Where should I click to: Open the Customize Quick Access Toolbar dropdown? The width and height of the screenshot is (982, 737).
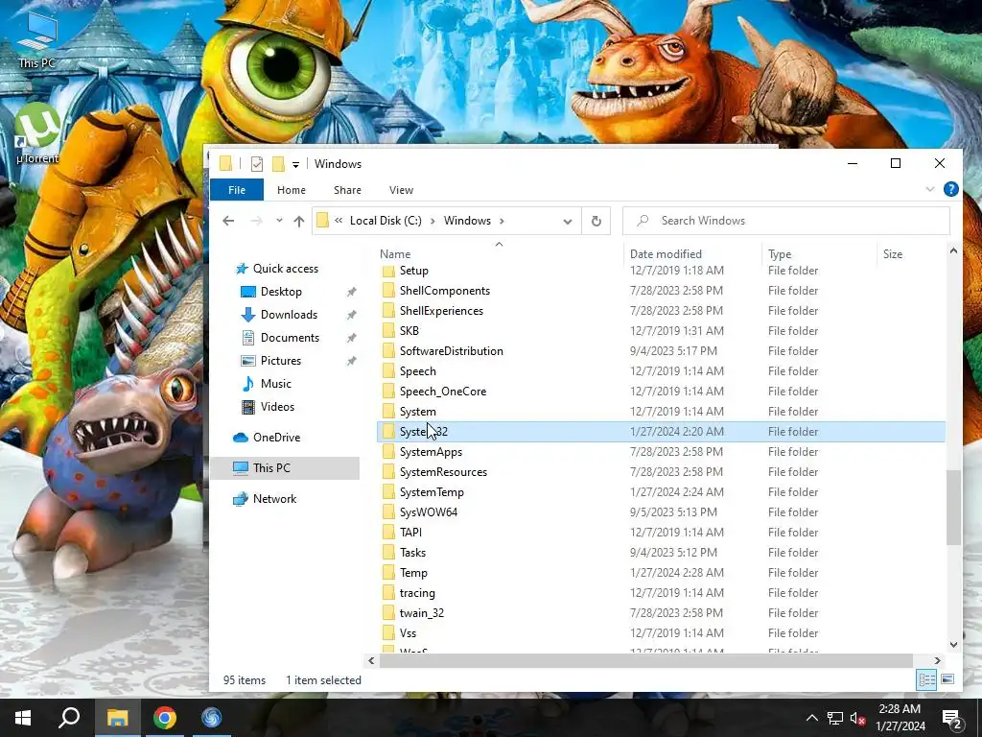295,165
